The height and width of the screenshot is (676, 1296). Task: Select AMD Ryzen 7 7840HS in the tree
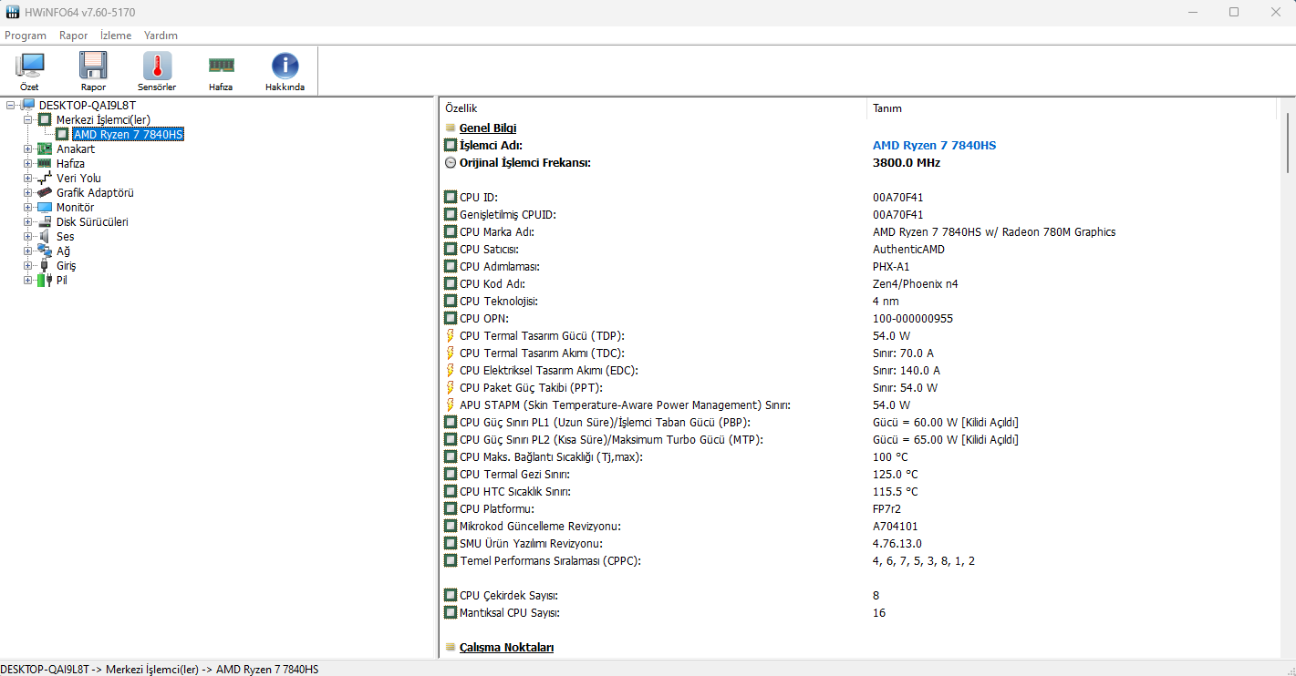[128, 134]
